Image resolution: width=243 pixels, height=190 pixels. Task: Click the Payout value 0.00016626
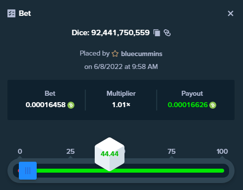click(187, 105)
